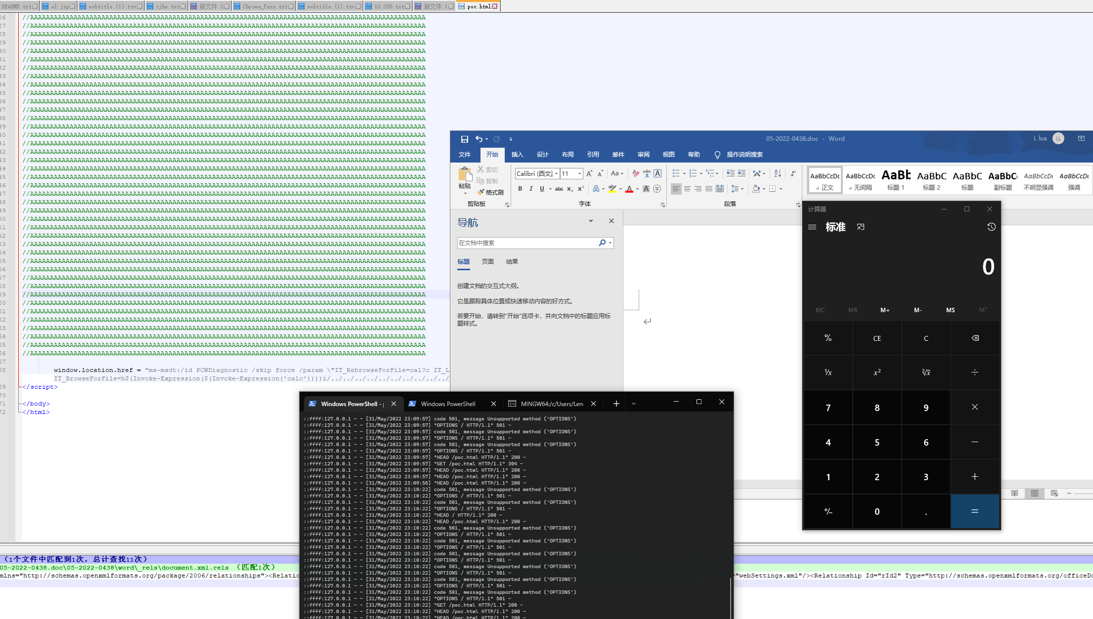Click the 无间隔 style
Viewport: 1093px width, 619px height.
[860, 180]
